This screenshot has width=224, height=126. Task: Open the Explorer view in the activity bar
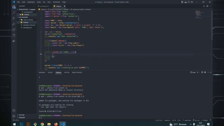(14, 7)
